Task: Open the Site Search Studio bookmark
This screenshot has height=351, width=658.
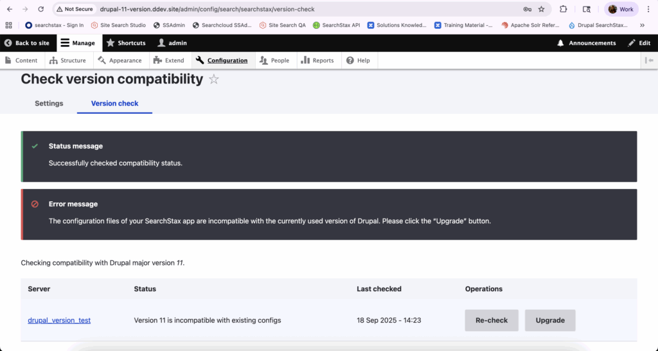Action: (x=118, y=25)
